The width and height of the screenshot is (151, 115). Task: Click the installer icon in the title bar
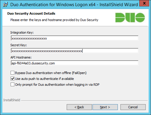[x=5, y=5]
